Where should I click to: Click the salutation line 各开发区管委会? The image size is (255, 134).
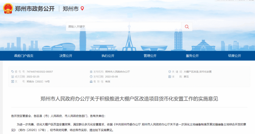(x=58, y=116)
